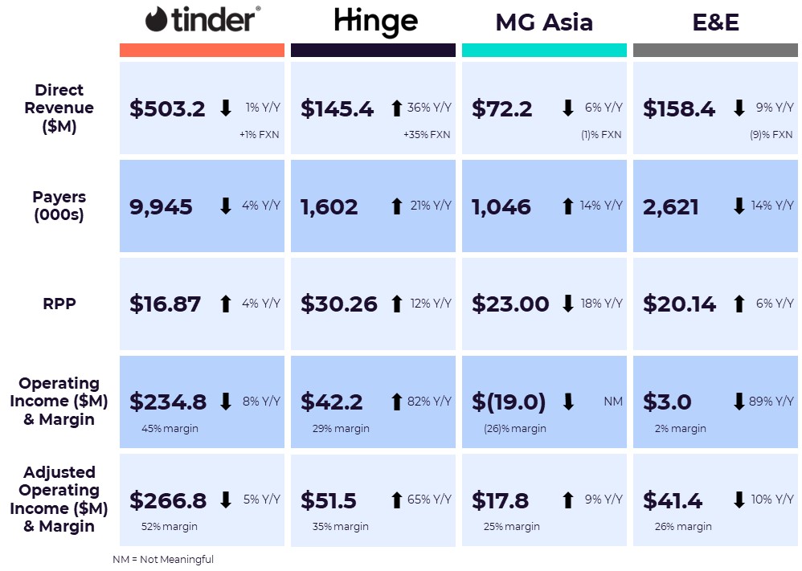
Task: Click the down arrow beside Tinder $503.2 revenue
Action: pyautogui.click(x=226, y=108)
